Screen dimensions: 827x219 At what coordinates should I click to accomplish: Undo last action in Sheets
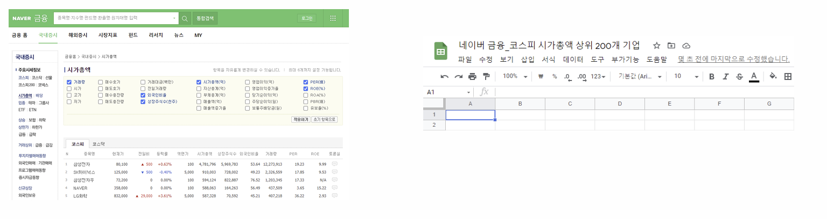coord(444,76)
